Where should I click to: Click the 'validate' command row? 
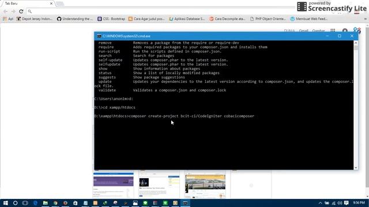point(162,90)
